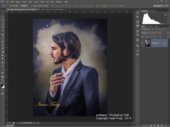Switch to the Channels tab
This screenshot has height=127, width=170.
150,26
